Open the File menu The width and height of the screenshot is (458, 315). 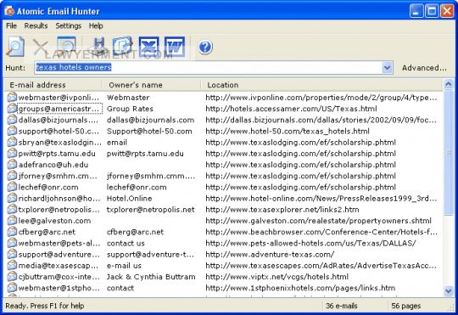point(11,25)
